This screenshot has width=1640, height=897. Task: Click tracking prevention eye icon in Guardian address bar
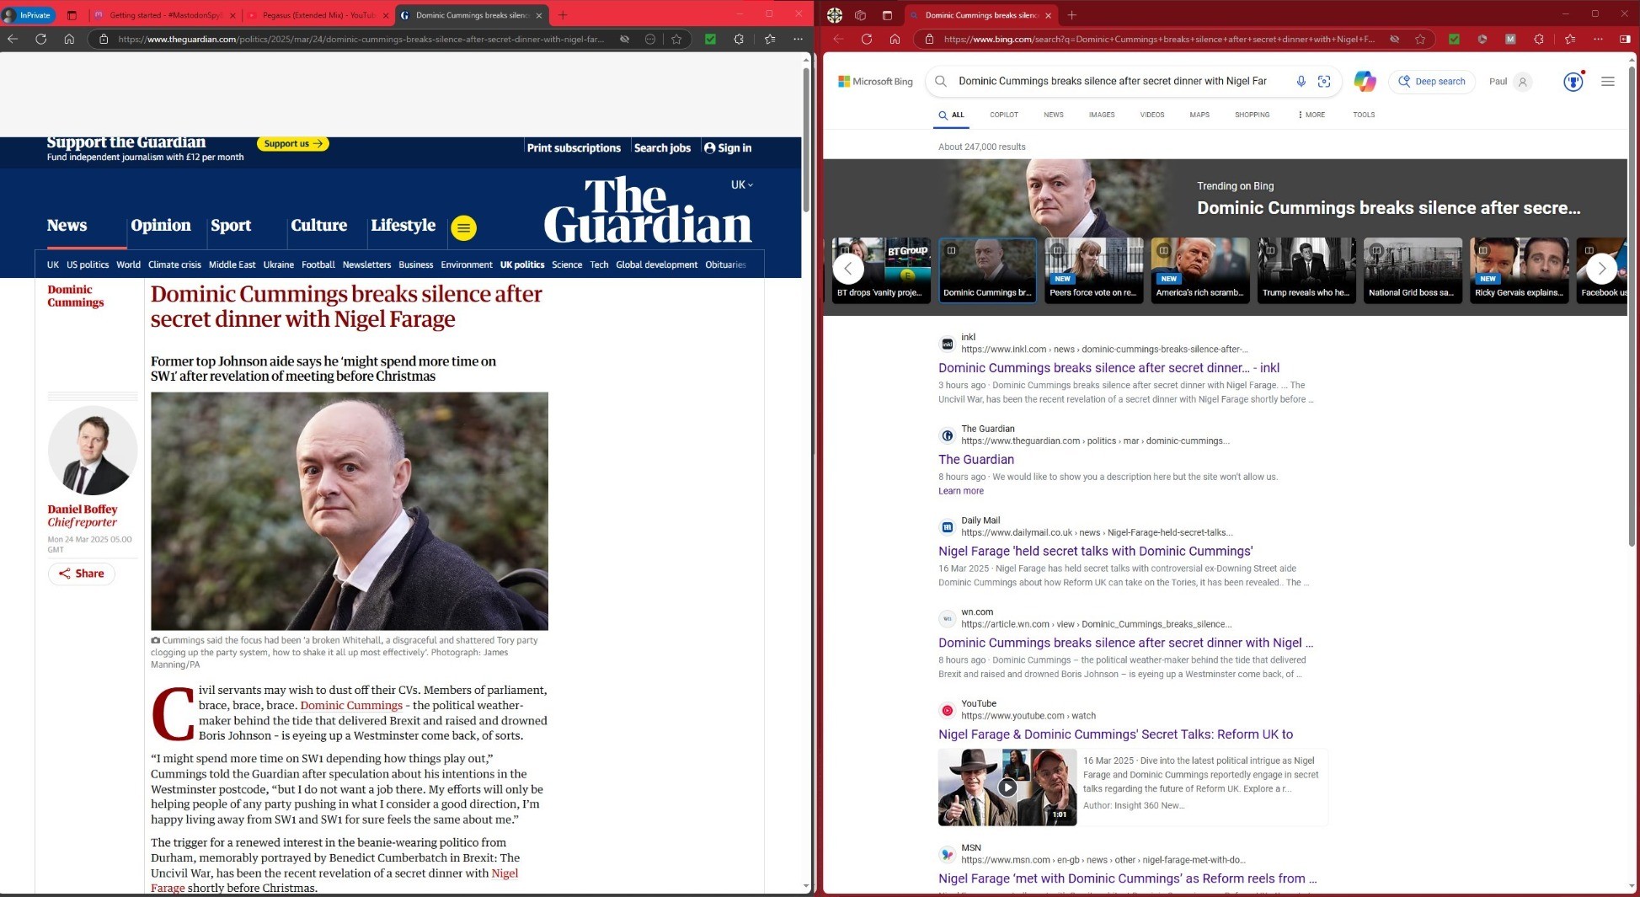624,39
